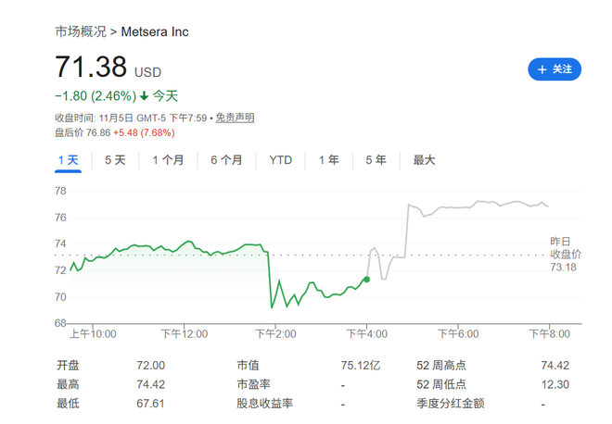Screen dimensions: 612x424
Task: Click the 市值 value 75.12亿
Action: tap(361, 366)
